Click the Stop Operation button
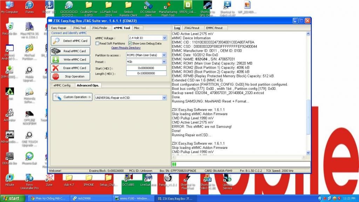Viewport: 359px width, 202px height. pos(70,76)
